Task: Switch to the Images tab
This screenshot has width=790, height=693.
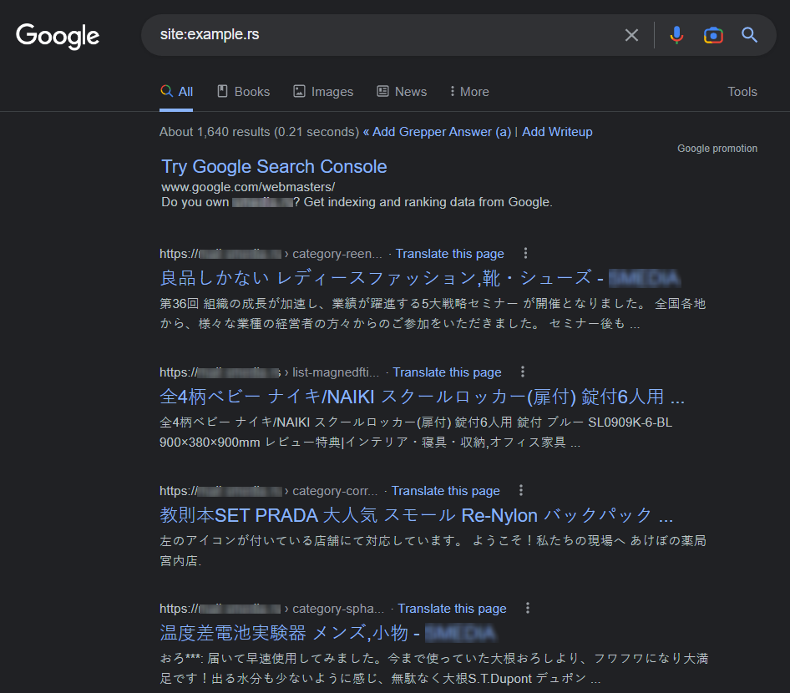Action: click(323, 92)
